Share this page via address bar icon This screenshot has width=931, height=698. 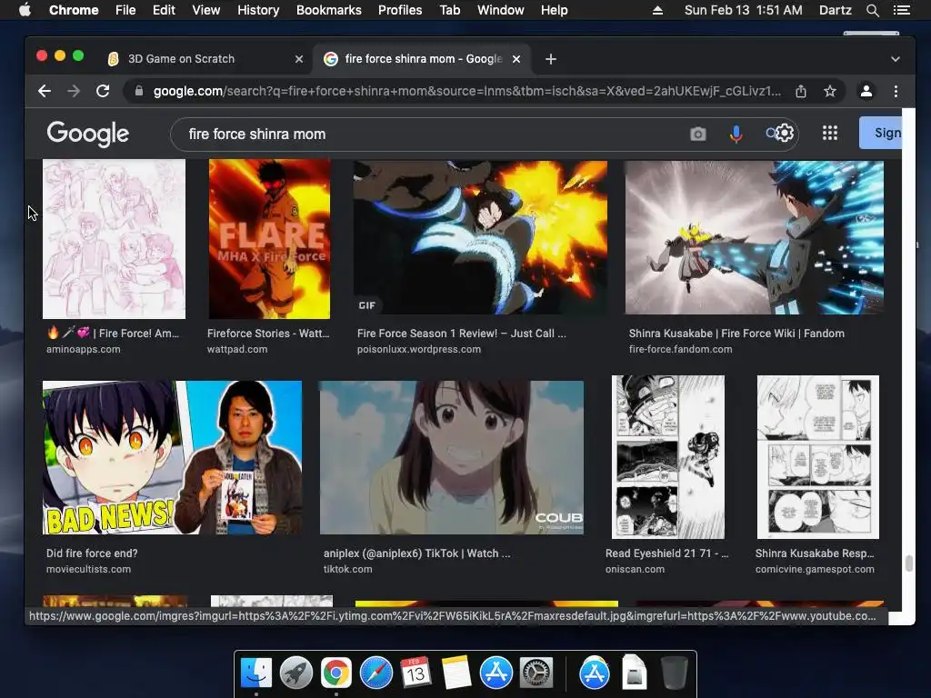pos(801,91)
